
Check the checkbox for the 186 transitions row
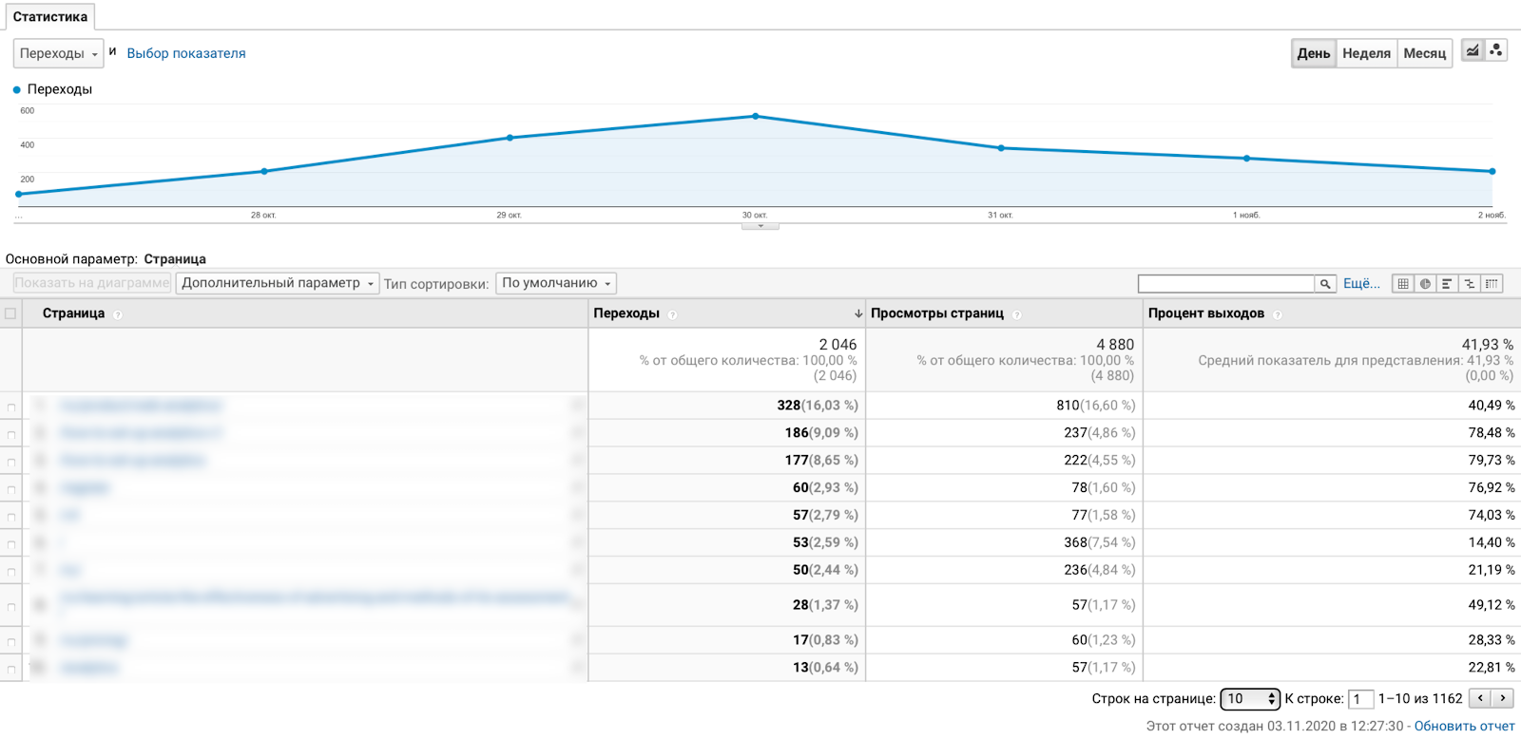(11, 435)
